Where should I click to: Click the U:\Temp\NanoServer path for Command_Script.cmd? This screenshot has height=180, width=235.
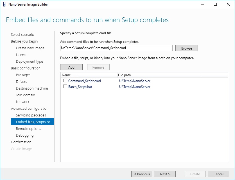click(x=135, y=81)
